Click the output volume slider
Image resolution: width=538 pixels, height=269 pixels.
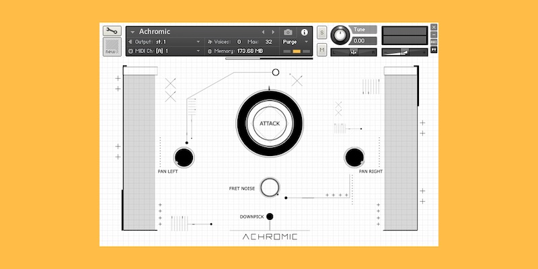click(x=405, y=52)
